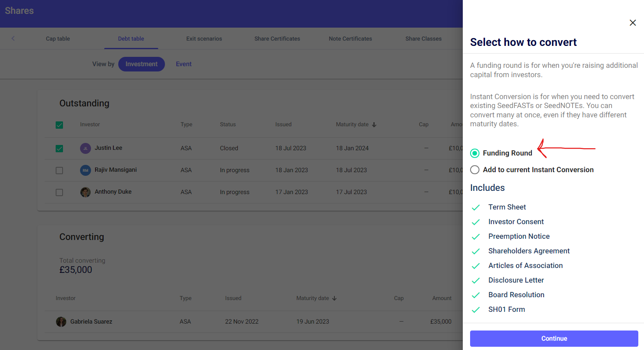
Task: Click the checkmark beside Board Resolution
Action: [x=476, y=295]
